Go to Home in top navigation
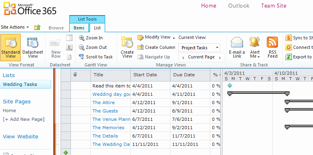This screenshot has height=155, width=313. click(209, 6)
